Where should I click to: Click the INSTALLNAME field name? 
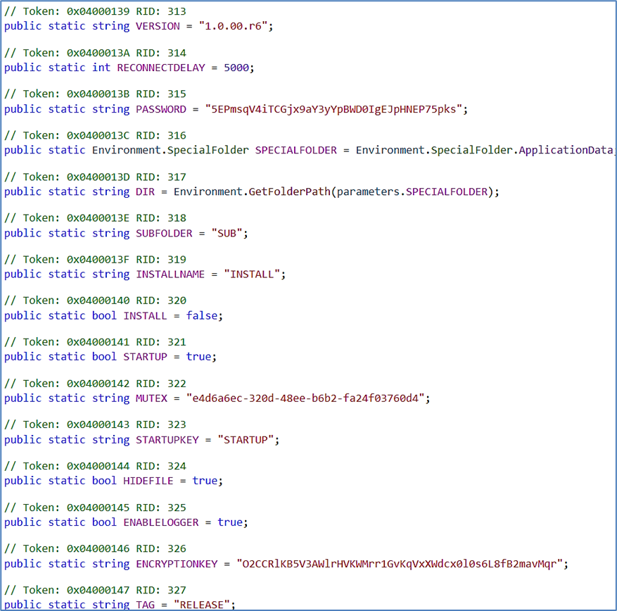[x=170, y=275]
